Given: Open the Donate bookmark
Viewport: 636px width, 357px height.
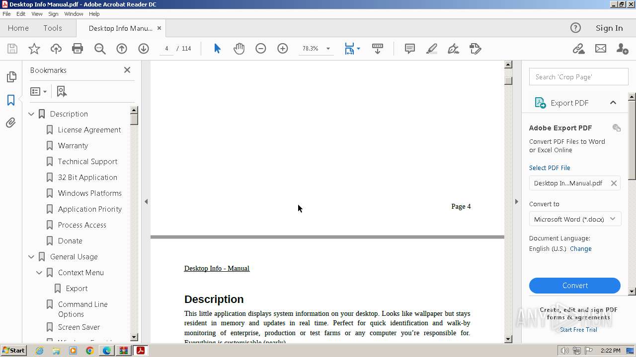Looking at the screenshot, I should point(70,241).
